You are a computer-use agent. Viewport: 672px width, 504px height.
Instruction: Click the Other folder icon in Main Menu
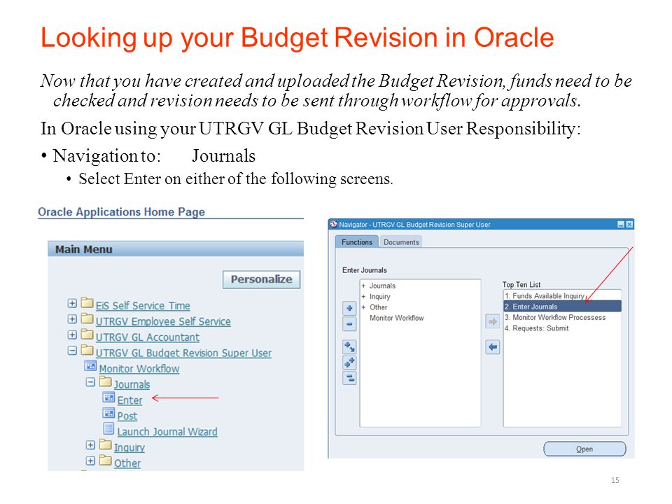click(105, 461)
